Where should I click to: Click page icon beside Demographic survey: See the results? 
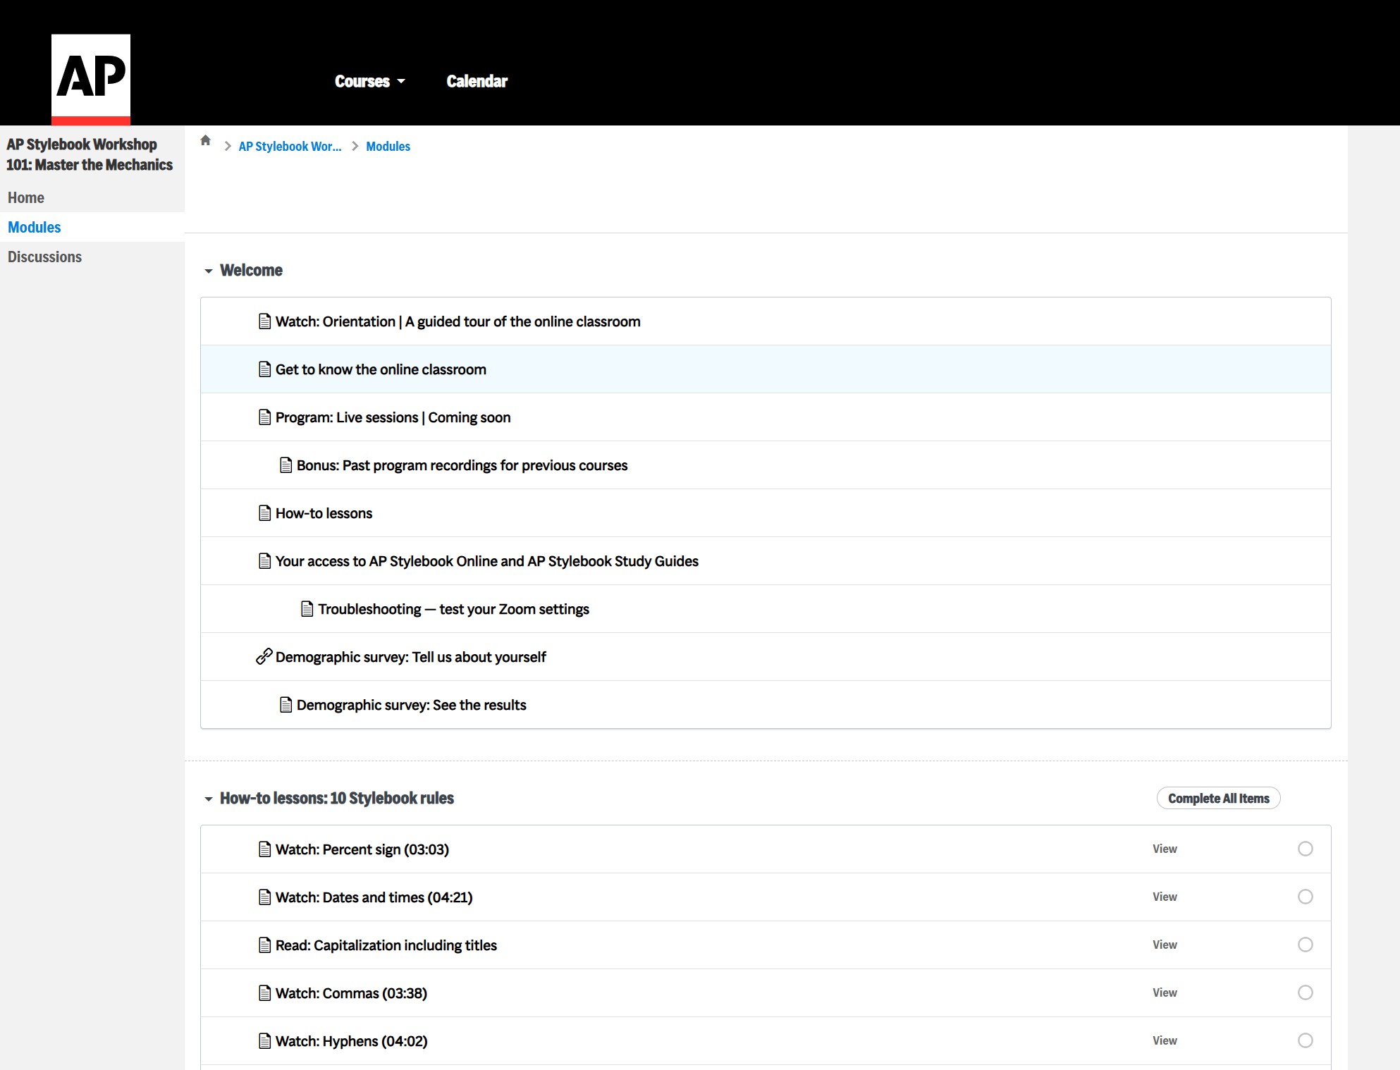tap(286, 705)
